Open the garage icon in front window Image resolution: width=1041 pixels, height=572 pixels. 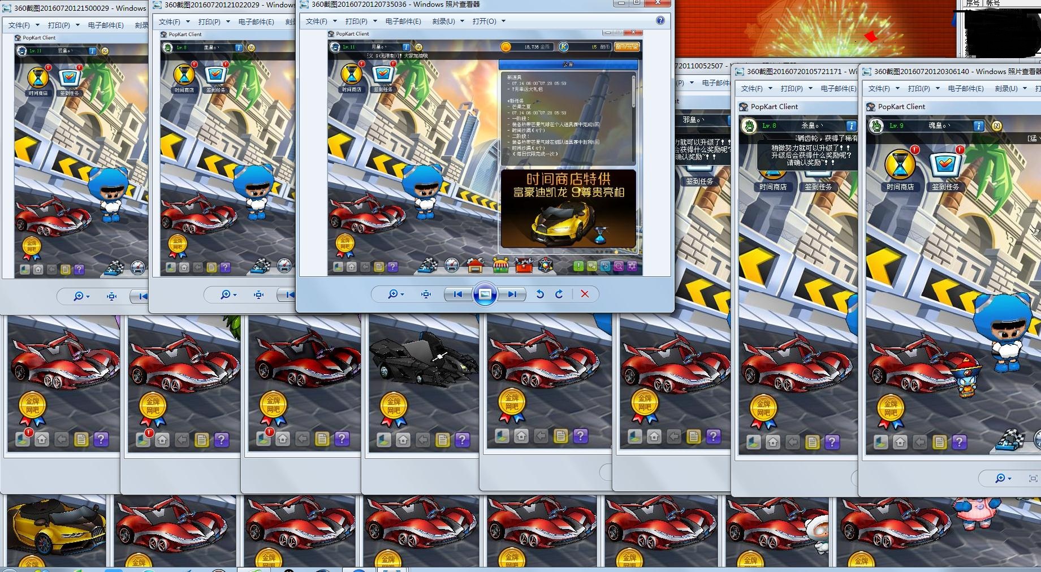click(476, 265)
